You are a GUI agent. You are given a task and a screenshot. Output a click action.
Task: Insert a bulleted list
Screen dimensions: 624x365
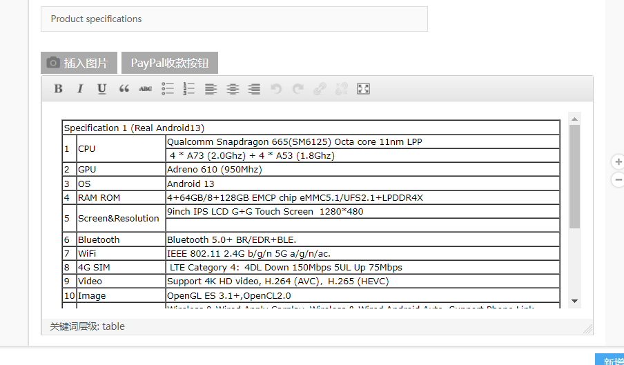pos(168,88)
